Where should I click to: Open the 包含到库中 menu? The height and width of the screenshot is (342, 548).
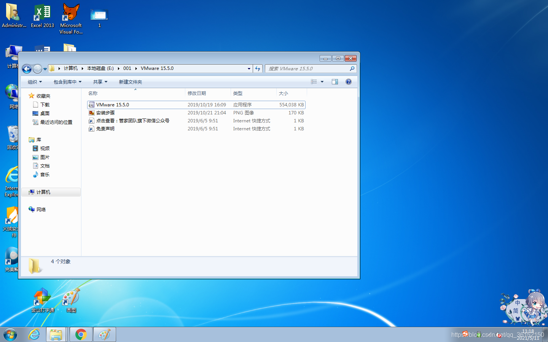click(67, 82)
